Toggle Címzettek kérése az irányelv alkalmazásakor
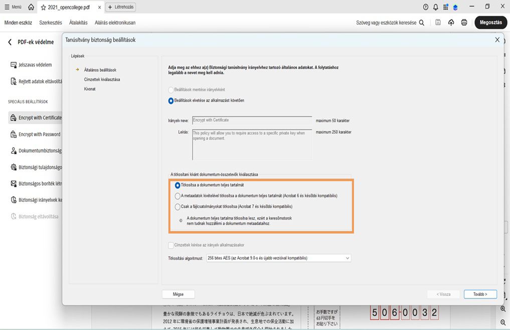510x330 pixels. 171,245
